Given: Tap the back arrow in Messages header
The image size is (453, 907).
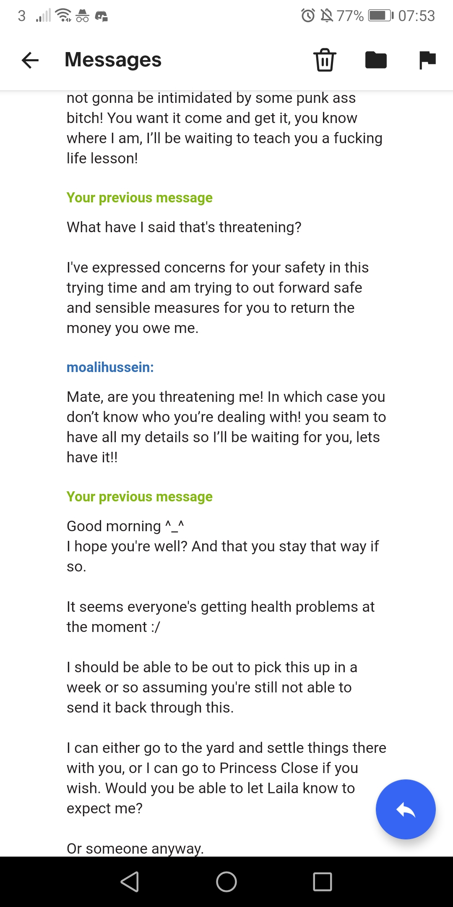Looking at the screenshot, I should tap(30, 60).
